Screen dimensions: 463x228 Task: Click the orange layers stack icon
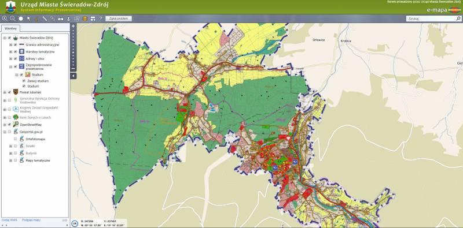(x=84, y=18)
